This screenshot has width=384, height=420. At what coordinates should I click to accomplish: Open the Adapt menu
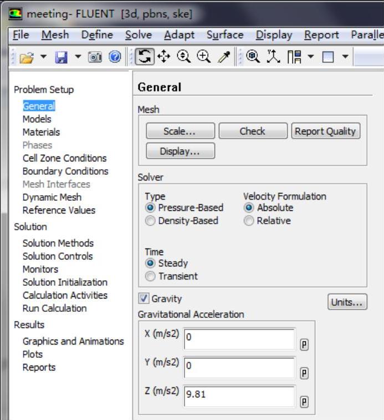(x=180, y=35)
